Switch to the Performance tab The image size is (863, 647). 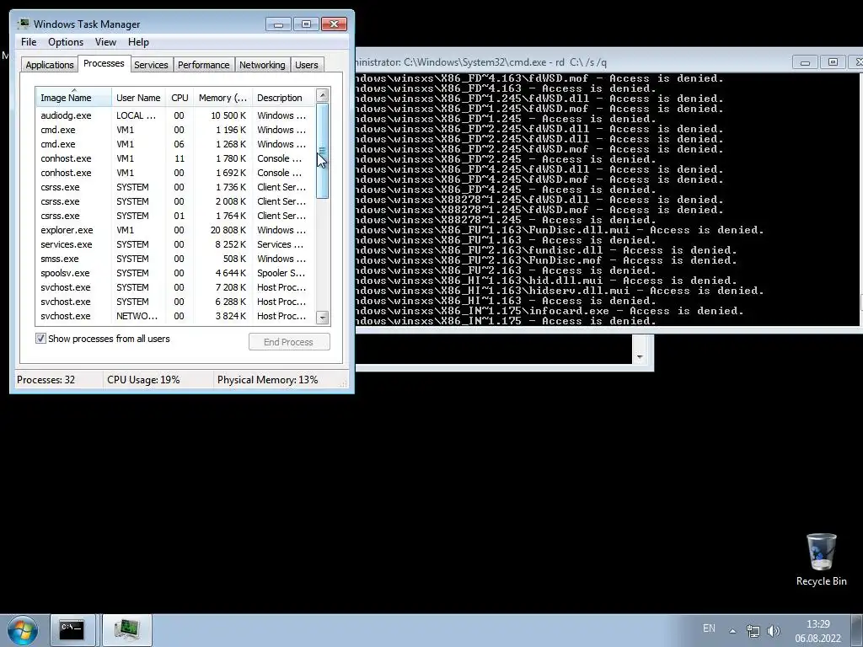pyautogui.click(x=203, y=65)
